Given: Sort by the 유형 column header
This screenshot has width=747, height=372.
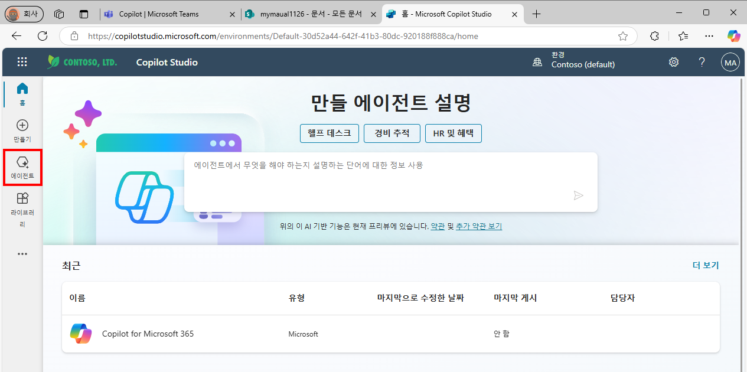Looking at the screenshot, I should point(296,298).
